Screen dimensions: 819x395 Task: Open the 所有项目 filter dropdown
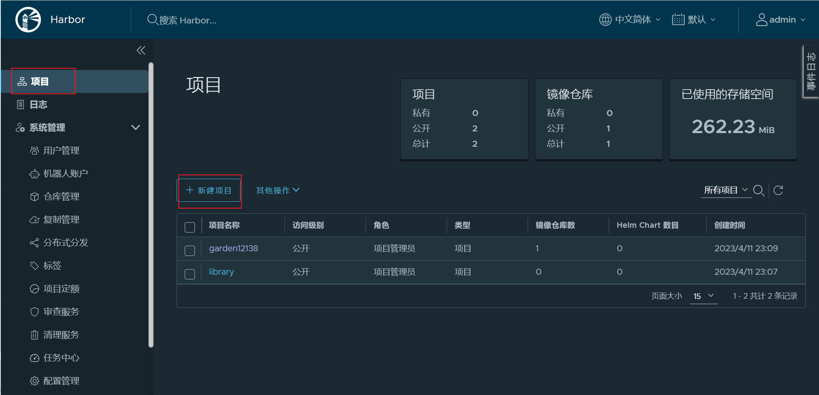[x=726, y=190]
